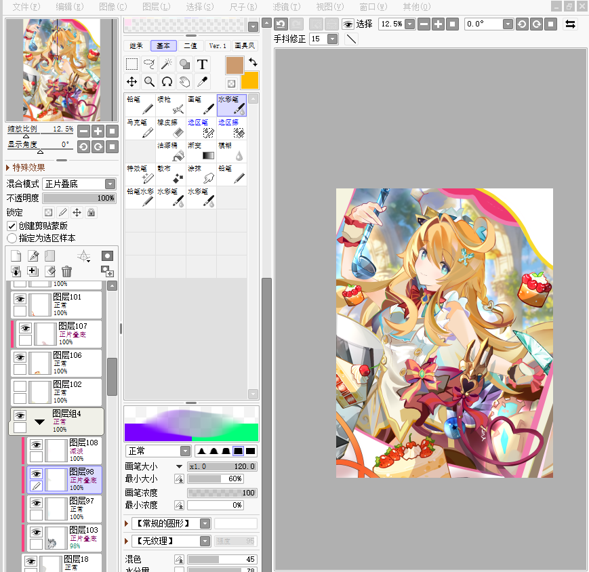Click the navigator preview thumbnail
This screenshot has height=572, width=589.
62,70
